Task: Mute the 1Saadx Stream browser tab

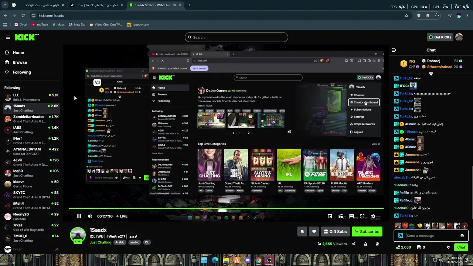Action: pyautogui.click(x=174, y=5)
